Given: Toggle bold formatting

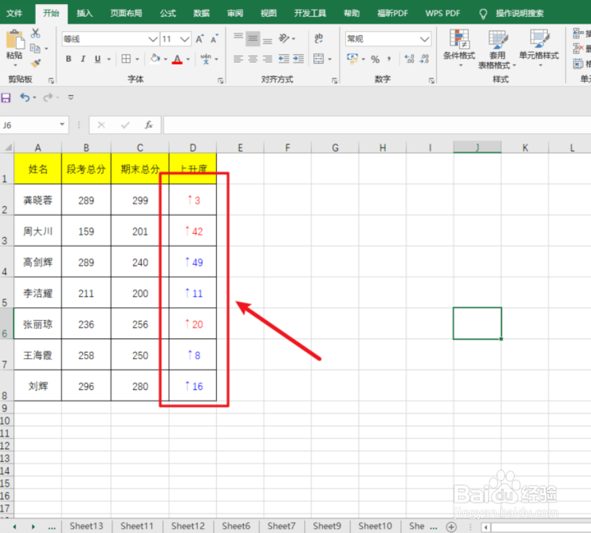Looking at the screenshot, I should coord(68,59).
